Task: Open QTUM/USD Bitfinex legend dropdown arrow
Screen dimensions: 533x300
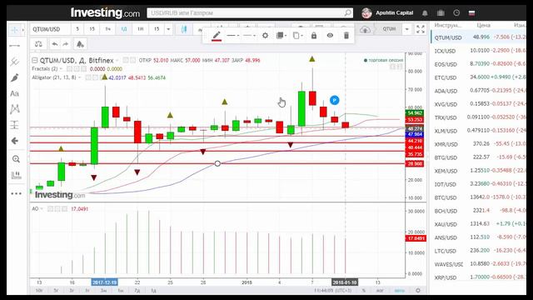Action: (117, 61)
